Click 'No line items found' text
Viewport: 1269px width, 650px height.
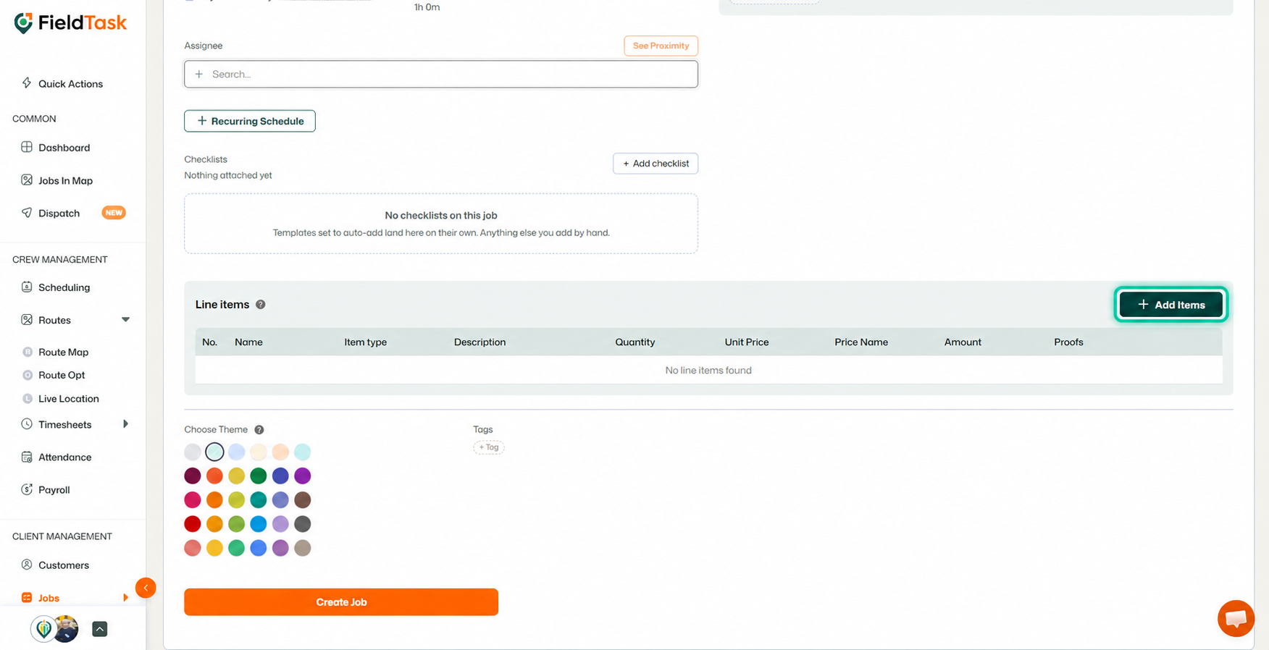click(708, 371)
